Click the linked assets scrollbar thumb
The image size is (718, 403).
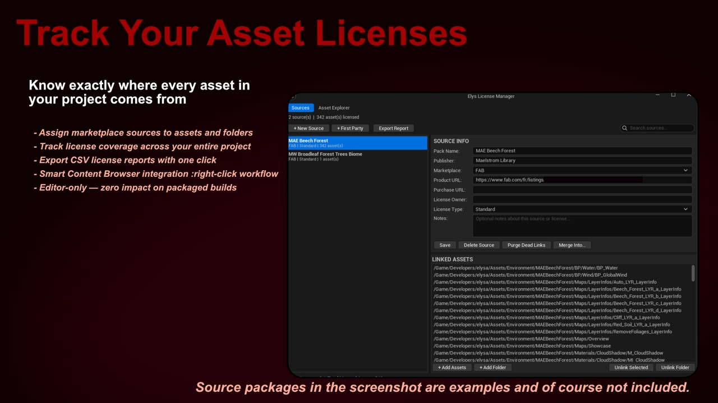tap(693, 273)
